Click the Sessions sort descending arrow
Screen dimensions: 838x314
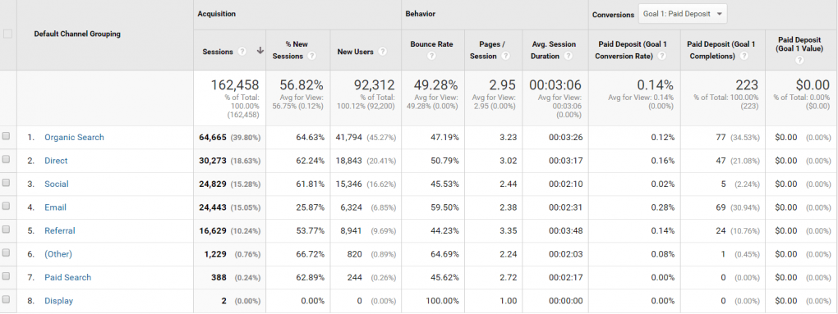(x=260, y=51)
